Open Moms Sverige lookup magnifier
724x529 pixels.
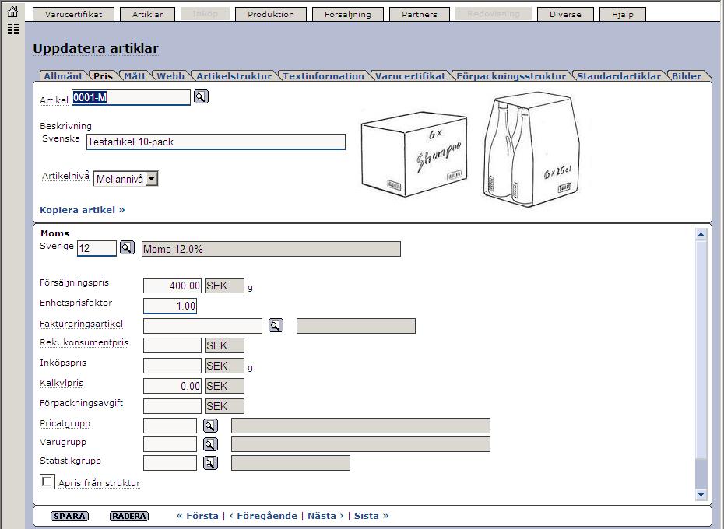(127, 247)
